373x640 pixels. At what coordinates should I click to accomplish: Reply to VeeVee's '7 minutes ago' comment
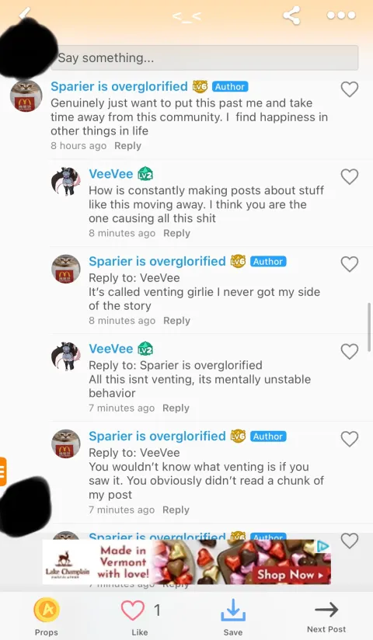point(176,408)
